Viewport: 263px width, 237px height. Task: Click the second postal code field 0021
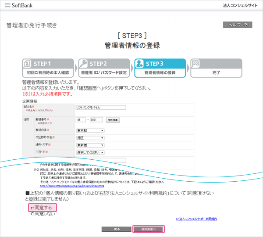96,119
